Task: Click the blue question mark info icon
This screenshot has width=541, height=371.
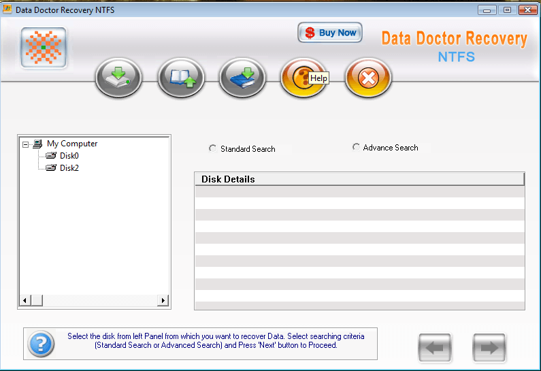Action: [41, 344]
